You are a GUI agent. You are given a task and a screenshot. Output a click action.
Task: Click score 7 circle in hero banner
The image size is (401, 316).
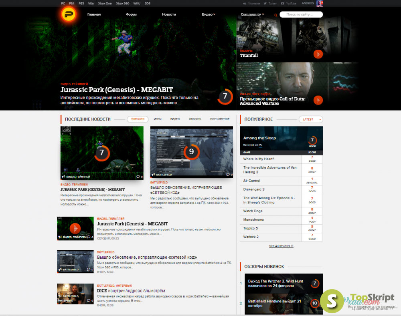click(x=225, y=96)
